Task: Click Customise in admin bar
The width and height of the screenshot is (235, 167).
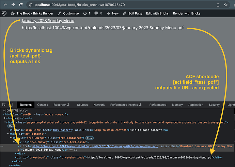Action: point(68,13)
